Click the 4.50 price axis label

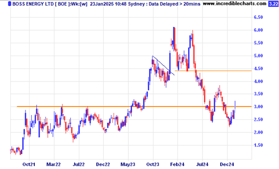[258, 69]
